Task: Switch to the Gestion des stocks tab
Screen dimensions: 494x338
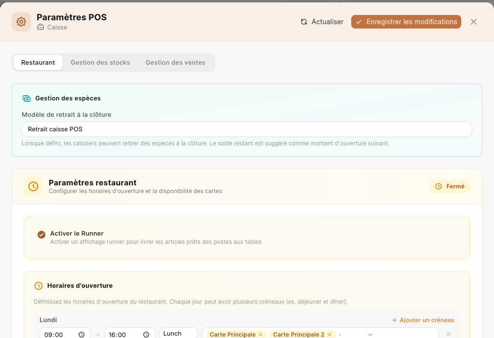Action: pos(100,62)
